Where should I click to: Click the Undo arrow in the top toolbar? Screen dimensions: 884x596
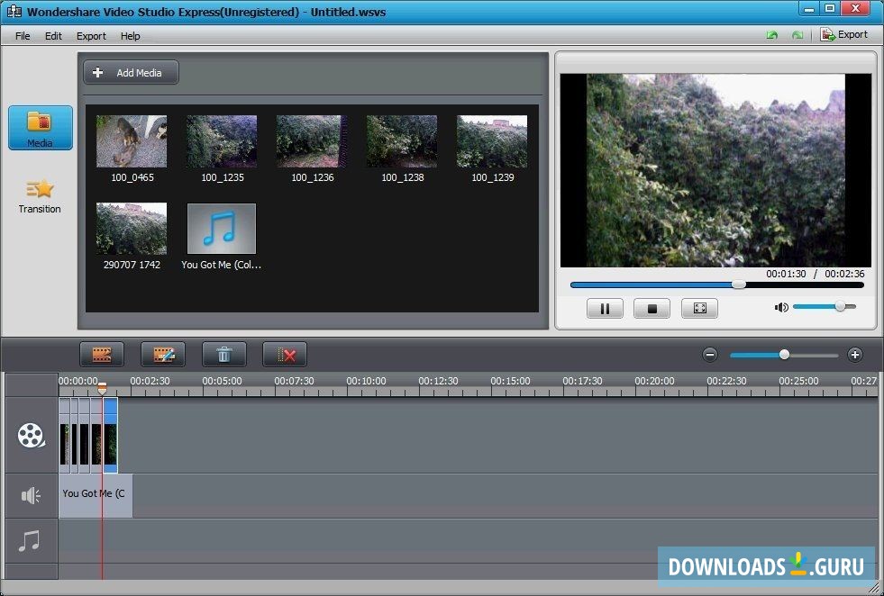click(772, 34)
